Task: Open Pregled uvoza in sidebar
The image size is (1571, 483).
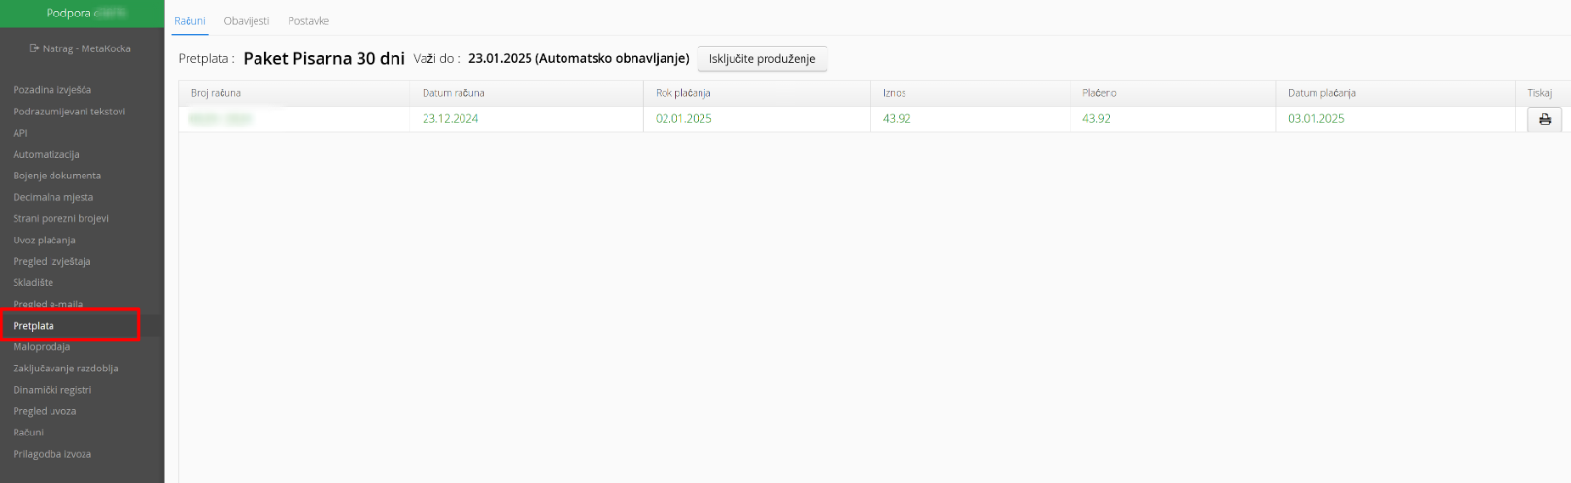Action: 45,411
